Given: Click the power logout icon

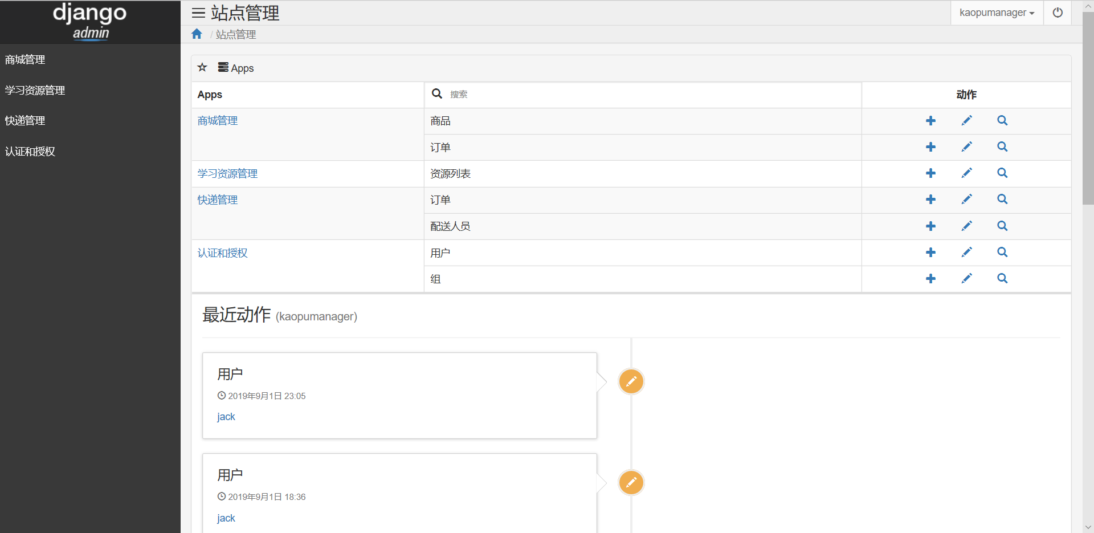Looking at the screenshot, I should pos(1058,12).
